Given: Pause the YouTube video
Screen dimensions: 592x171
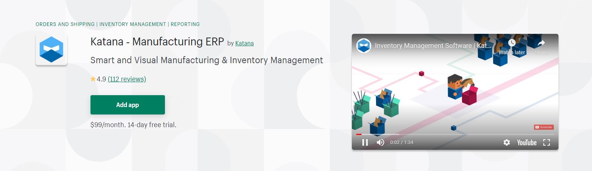Looking at the screenshot, I should [x=365, y=142].
